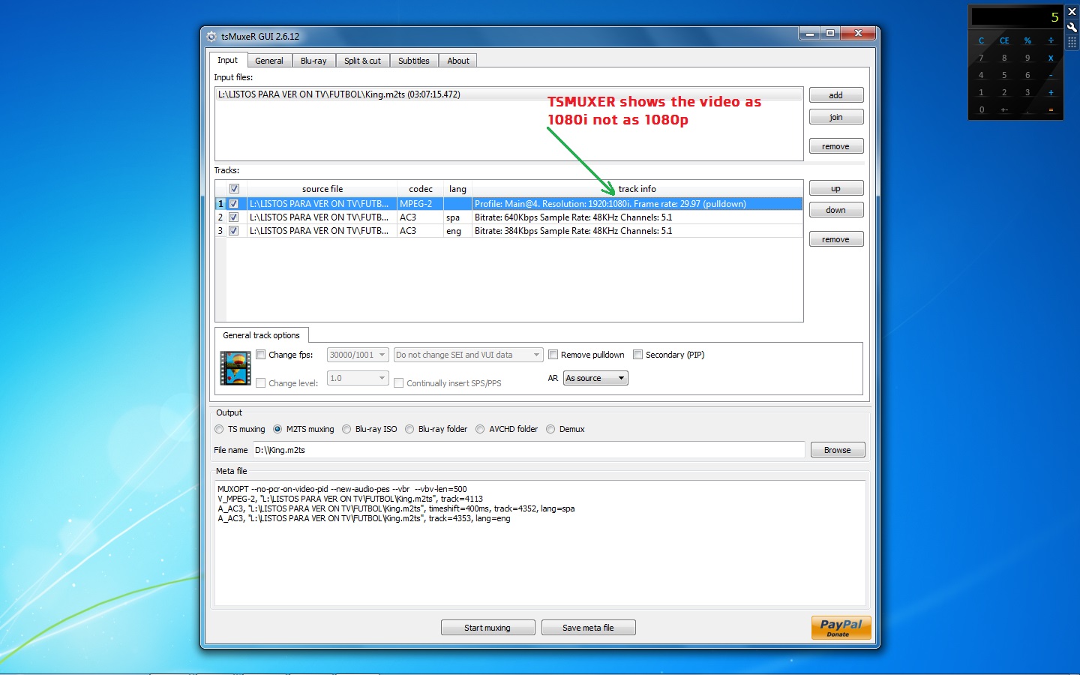Tap the 9 key on the calculator
This screenshot has width=1080, height=675.
(x=1027, y=58)
